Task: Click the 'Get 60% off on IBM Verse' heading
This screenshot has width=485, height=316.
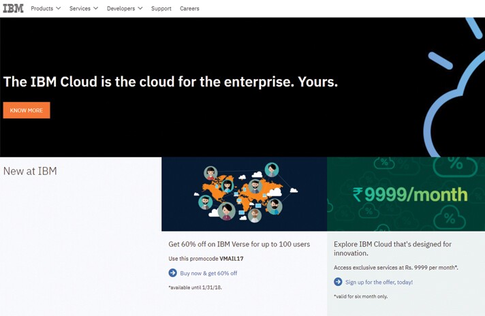Action: pyautogui.click(x=239, y=244)
